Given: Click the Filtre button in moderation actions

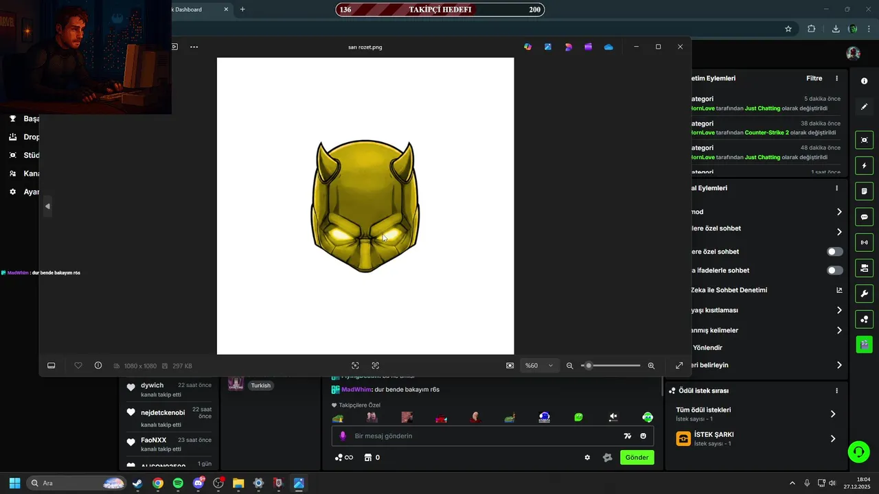Looking at the screenshot, I should pos(814,78).
